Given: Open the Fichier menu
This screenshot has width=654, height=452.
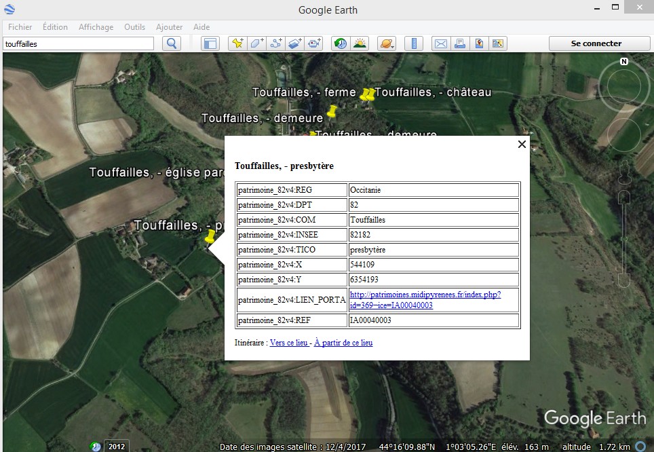Looking at the screenshot, I should click(x=20, y=27).
